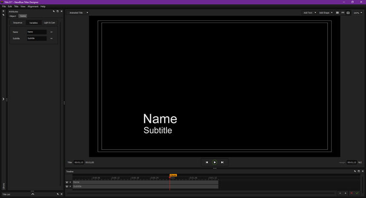Viewport: 366px width, 198px height.
Task: Select the Light & Cam sub-tab
Action: pyautogui.click(x=49, y=23)
